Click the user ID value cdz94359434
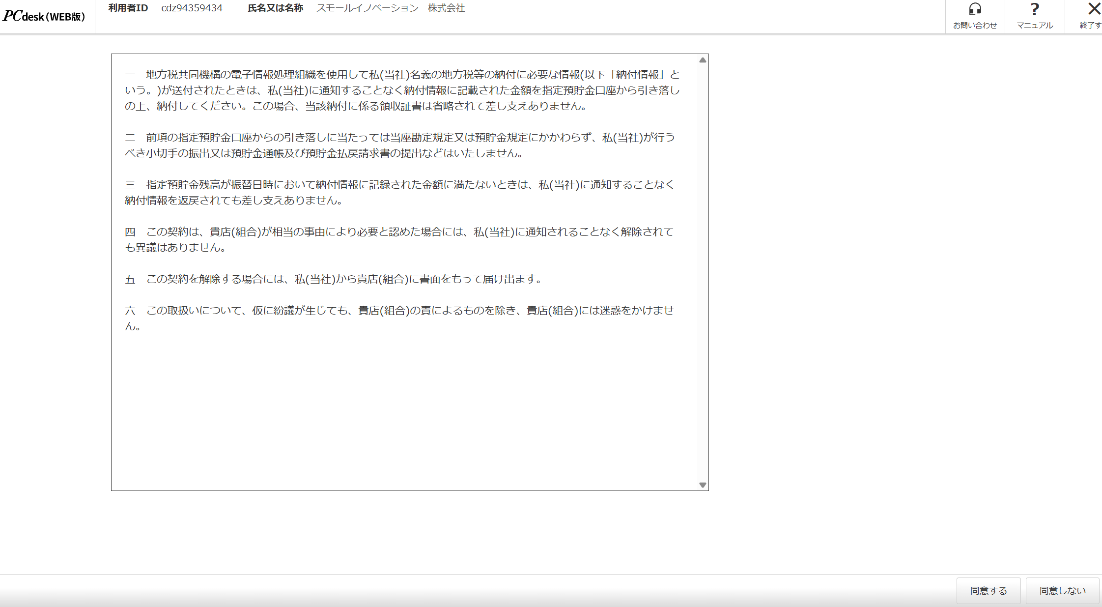 (x=192, y=8)
